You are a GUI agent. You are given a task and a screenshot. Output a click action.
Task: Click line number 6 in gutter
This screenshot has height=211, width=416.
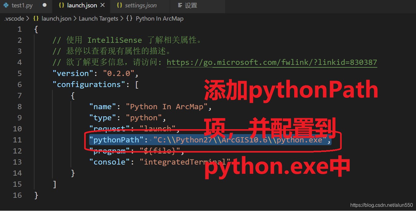pos(20,85)
